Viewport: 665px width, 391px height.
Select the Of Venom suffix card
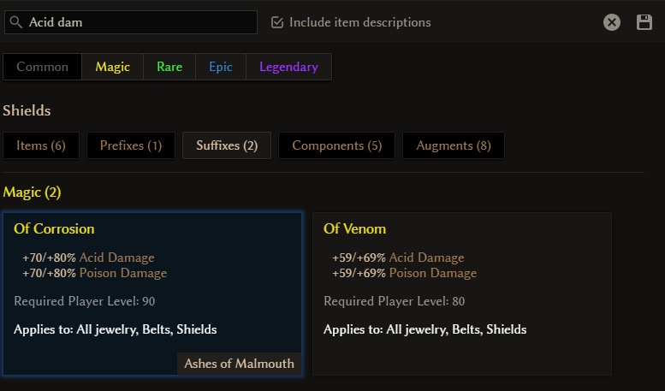[x=462, y=293]
